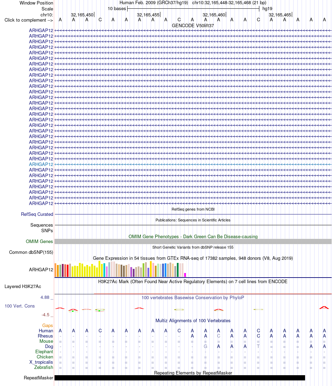This screenshot has width=332, height=386.
Task: Click the 'RepeatMasker' track label
Action: (x=38, y=378)
